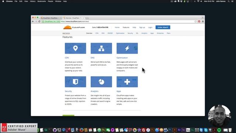Click the browser back arrow
Screen dimensions: 236x133
(33, 21)
